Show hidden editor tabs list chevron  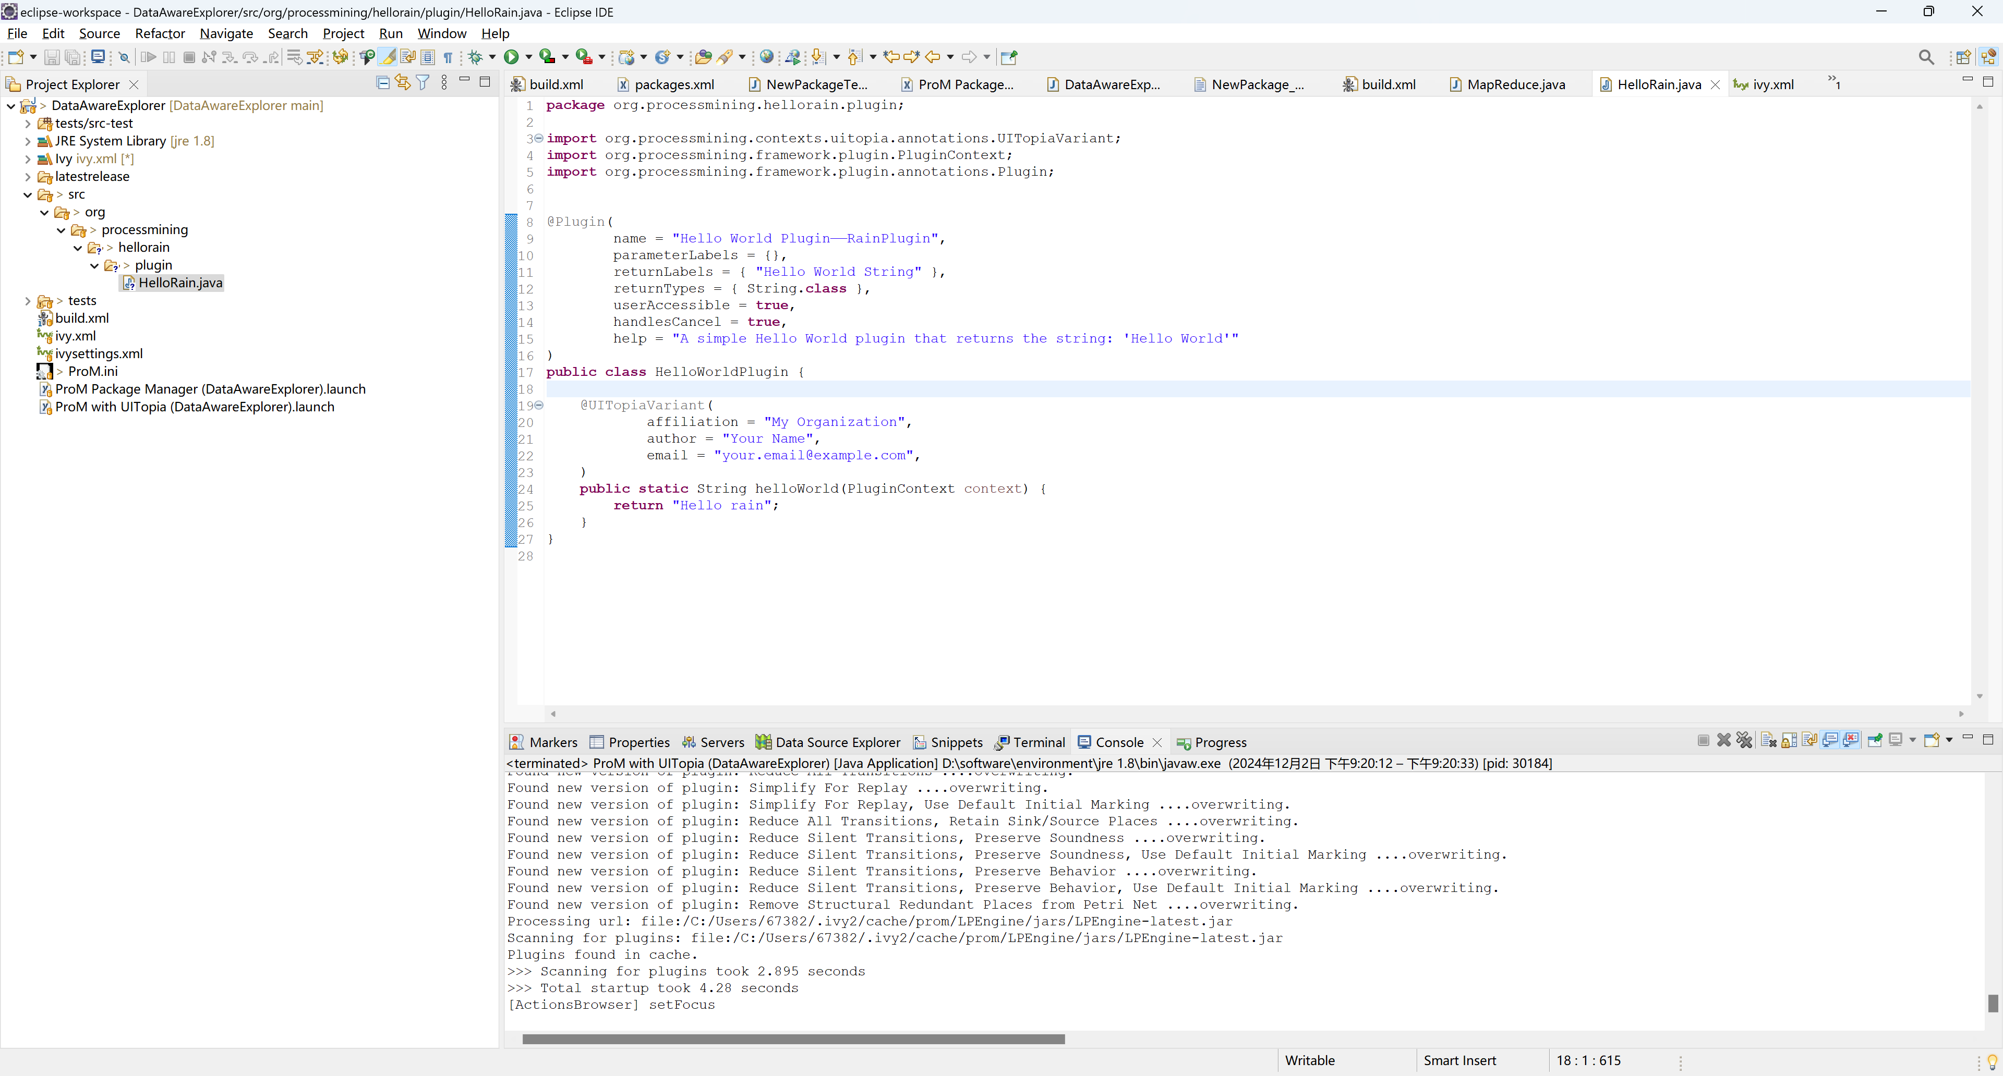(1833, 81)
